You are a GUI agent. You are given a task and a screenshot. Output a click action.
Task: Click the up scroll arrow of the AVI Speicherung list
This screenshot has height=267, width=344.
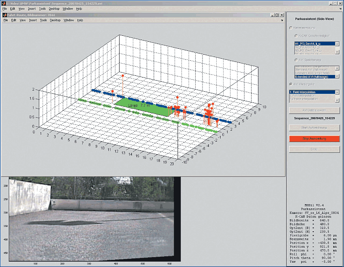pos(336,68)
